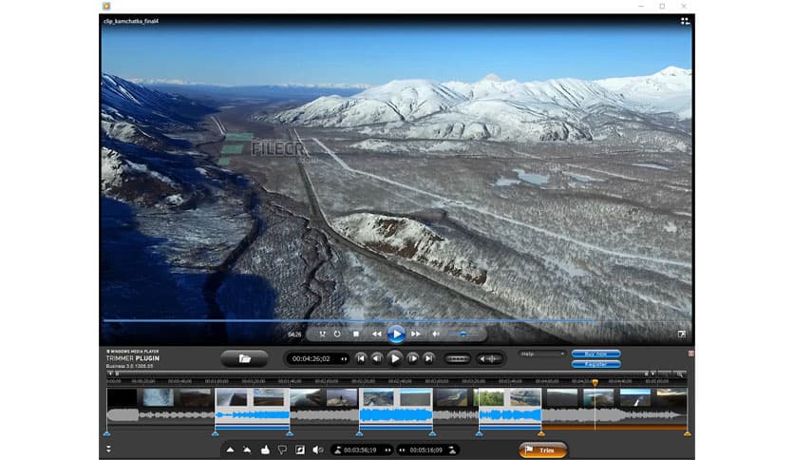Adjust the player volume slider

point(463,335)
